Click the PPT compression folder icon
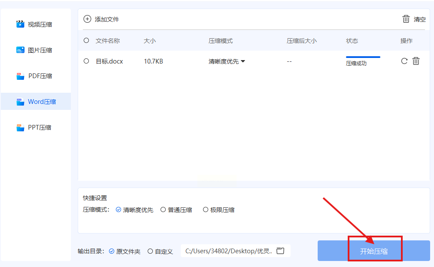434x267 pixels. coord(20,127)
